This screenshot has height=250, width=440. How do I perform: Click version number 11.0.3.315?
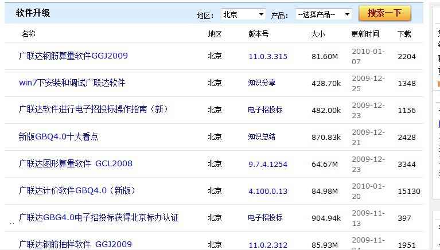pyautogui.click(x=268, y=56)
